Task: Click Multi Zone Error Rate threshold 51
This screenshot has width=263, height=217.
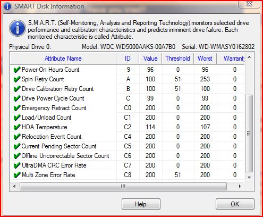Action: (178, 175)
